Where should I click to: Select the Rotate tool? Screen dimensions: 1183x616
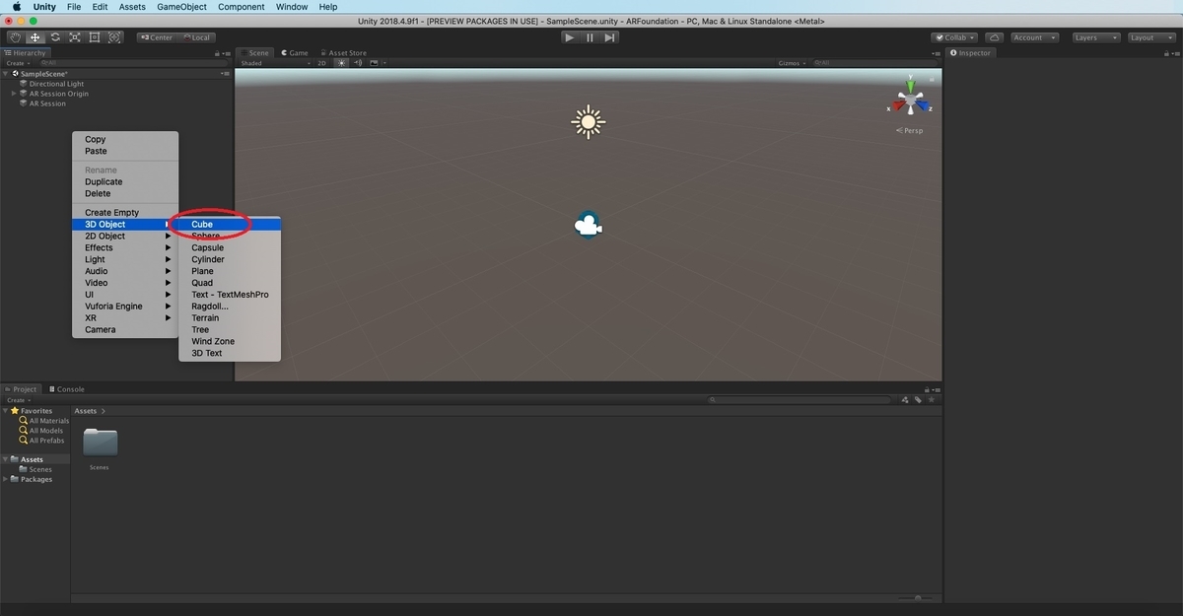click(x=55, y=37)
